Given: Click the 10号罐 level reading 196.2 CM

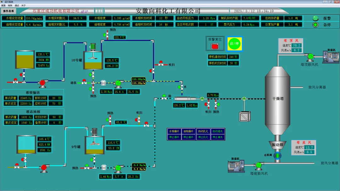Looking at the screenshot, I should (x=112, y=66).
